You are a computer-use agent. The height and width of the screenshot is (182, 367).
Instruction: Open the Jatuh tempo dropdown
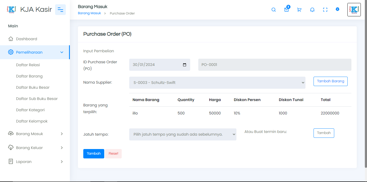click(x=183, y=134)
